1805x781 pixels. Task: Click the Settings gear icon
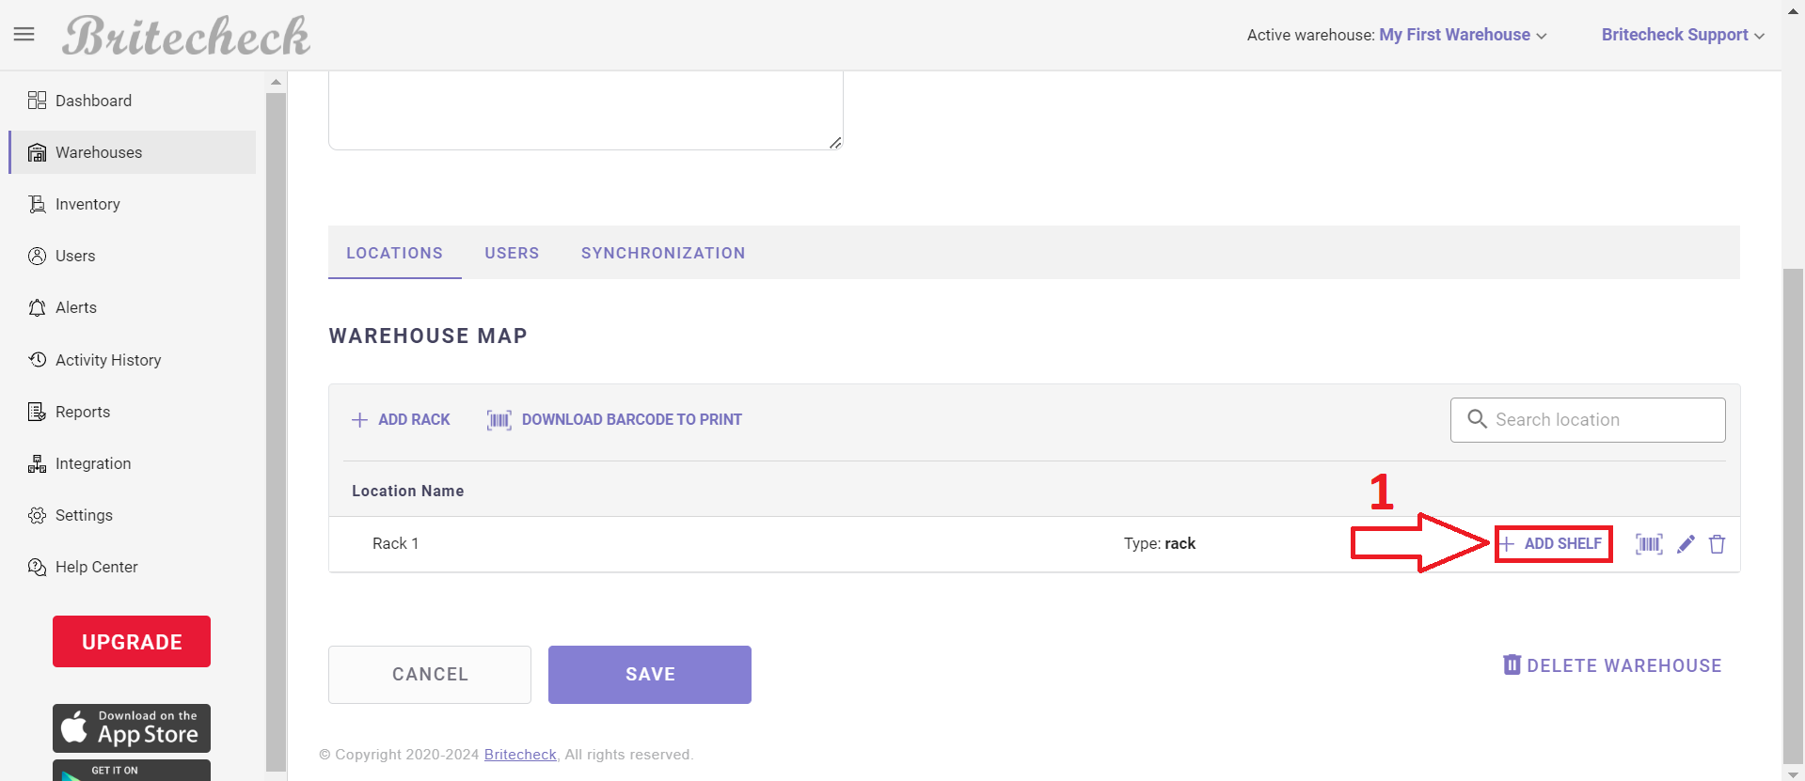point(37,515)
